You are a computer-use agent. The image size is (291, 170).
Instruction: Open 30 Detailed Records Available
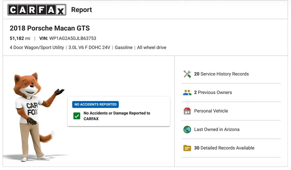pos(231,148)
